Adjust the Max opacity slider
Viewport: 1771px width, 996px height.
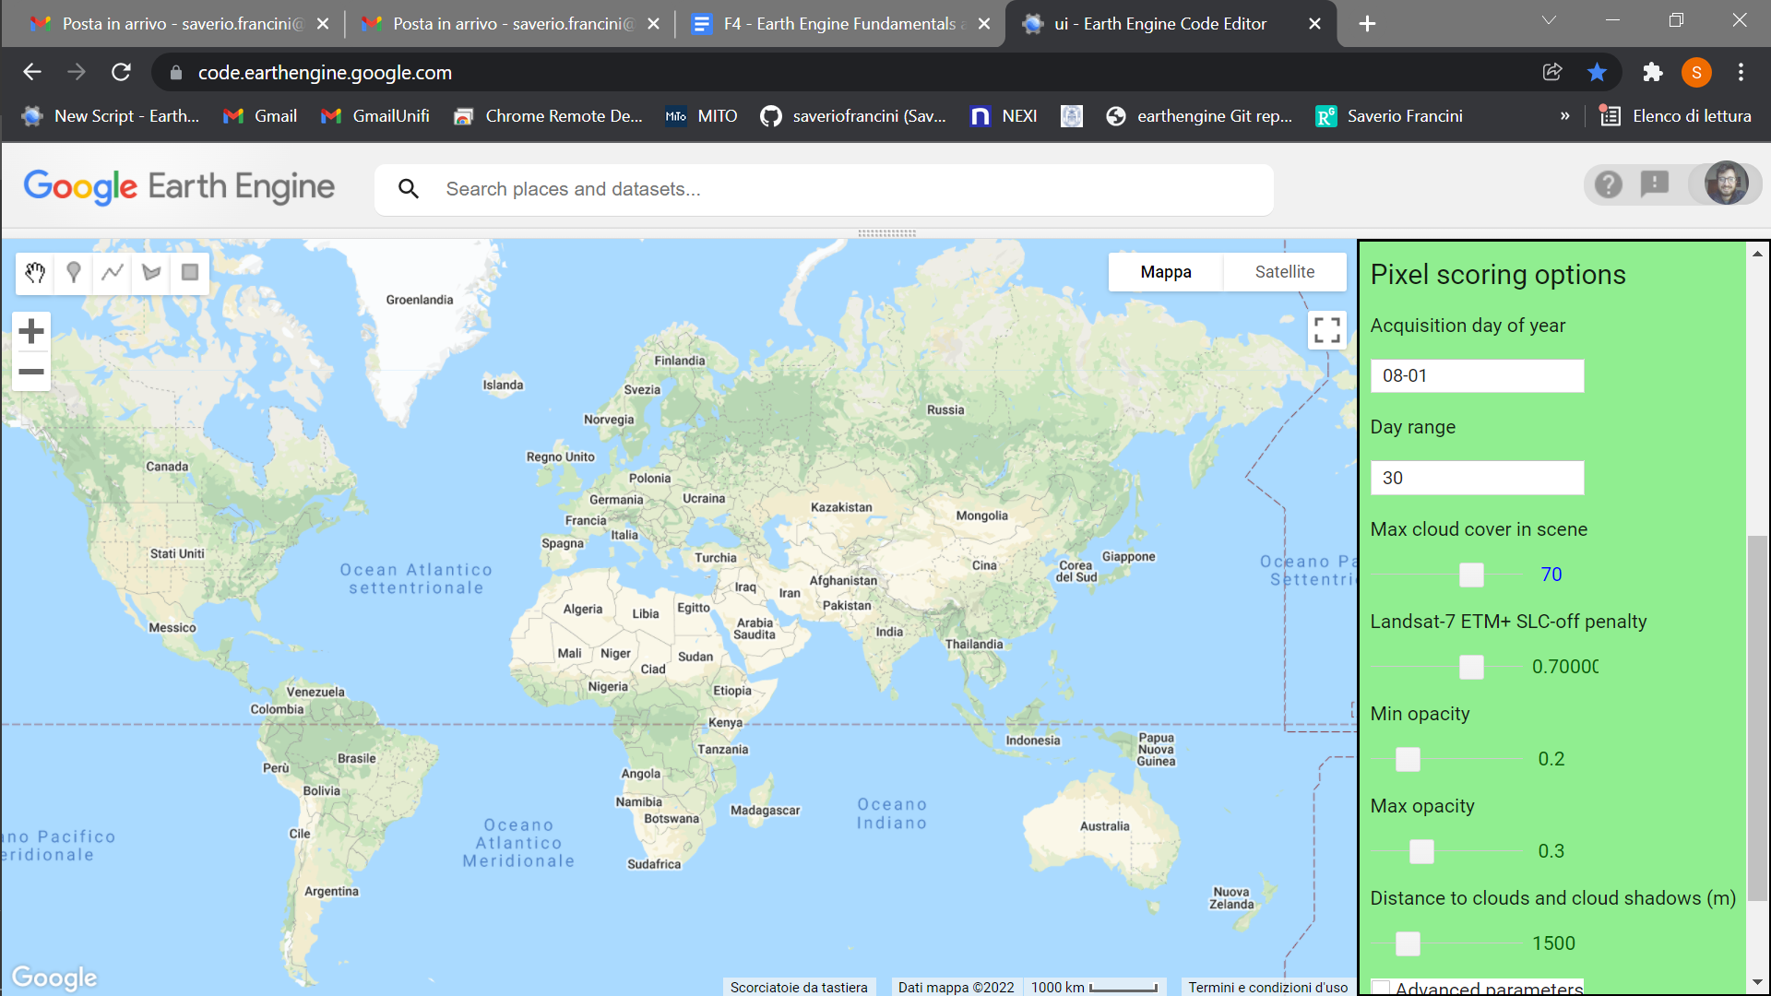(1421, 851)
